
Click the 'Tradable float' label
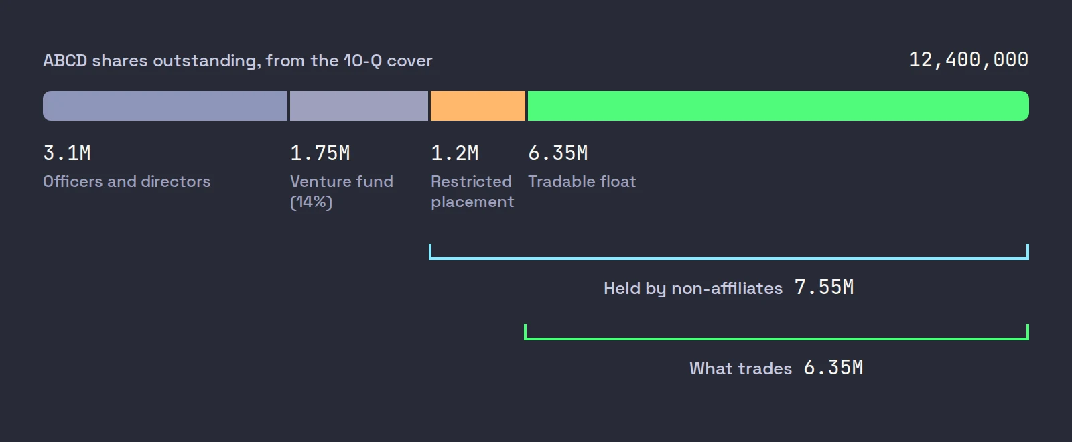(582, 181)
